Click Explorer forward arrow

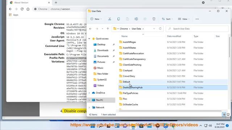(97, 29)
